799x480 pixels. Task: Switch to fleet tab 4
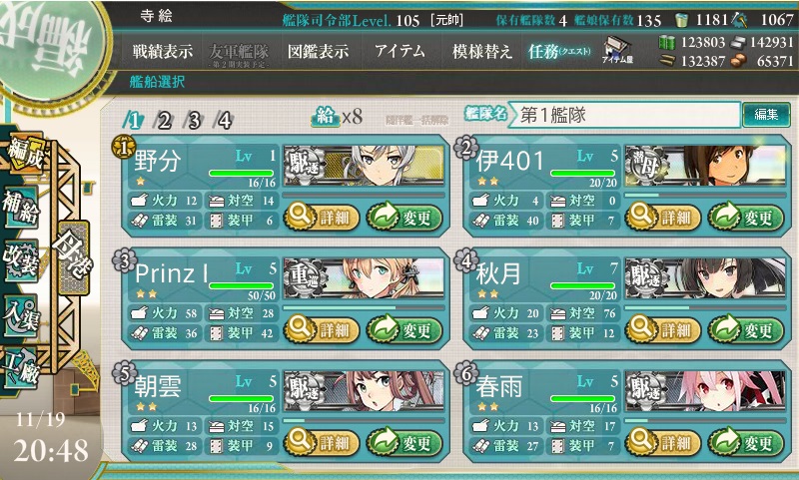tap(224, 121)
